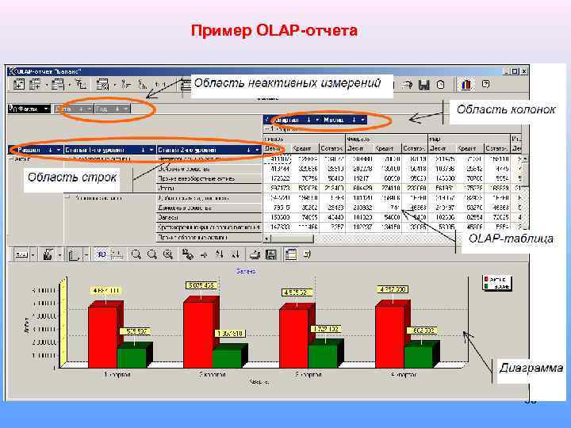
Task: Click the table's horizontal scrollbar thumb
Action: pyautogui.click(x=292, y=239)
